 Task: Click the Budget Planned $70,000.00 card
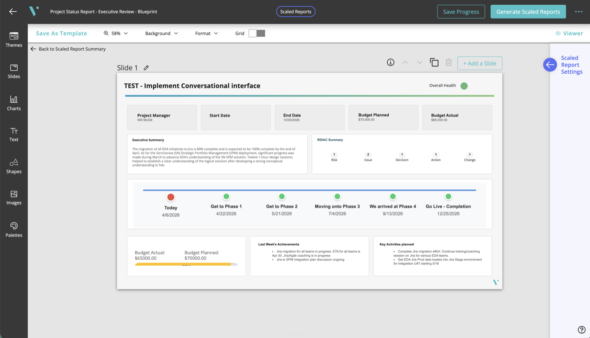(383, 117)
